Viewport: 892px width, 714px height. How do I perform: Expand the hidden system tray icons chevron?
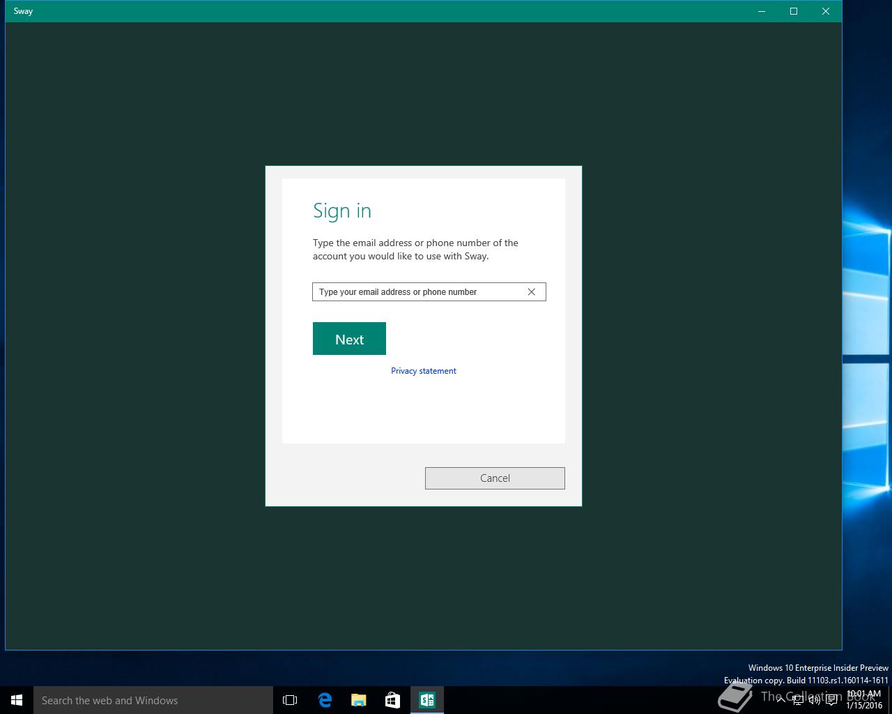[x=781, y=700]
